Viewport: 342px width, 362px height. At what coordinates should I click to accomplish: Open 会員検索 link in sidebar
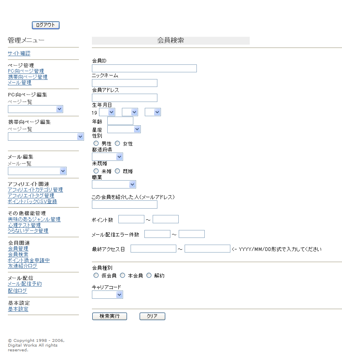pyautogui.click(x=18, y=255)
